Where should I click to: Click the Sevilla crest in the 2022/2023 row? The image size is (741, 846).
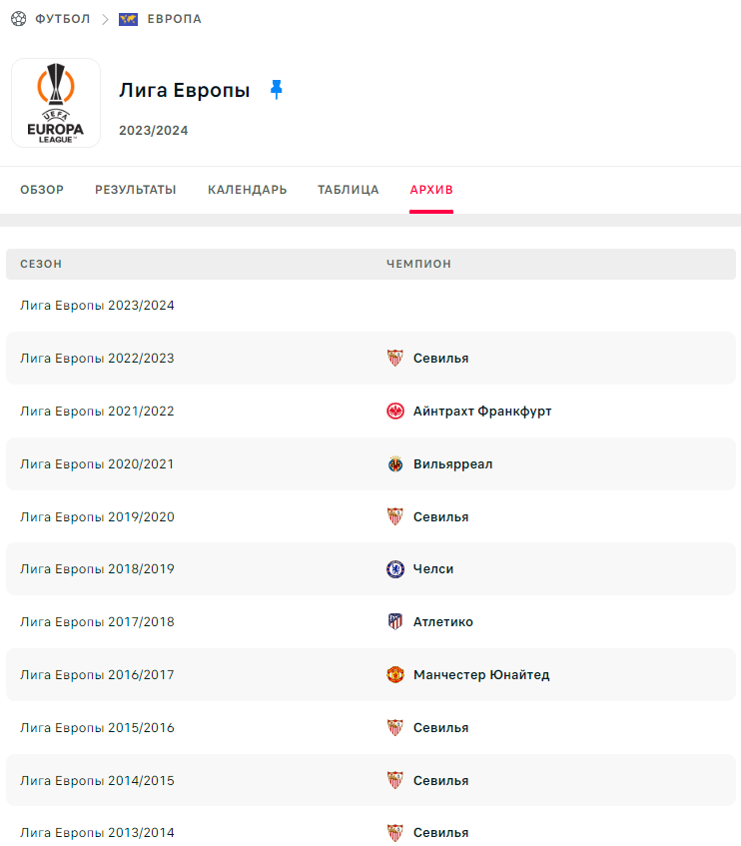(x=395, y=358)
